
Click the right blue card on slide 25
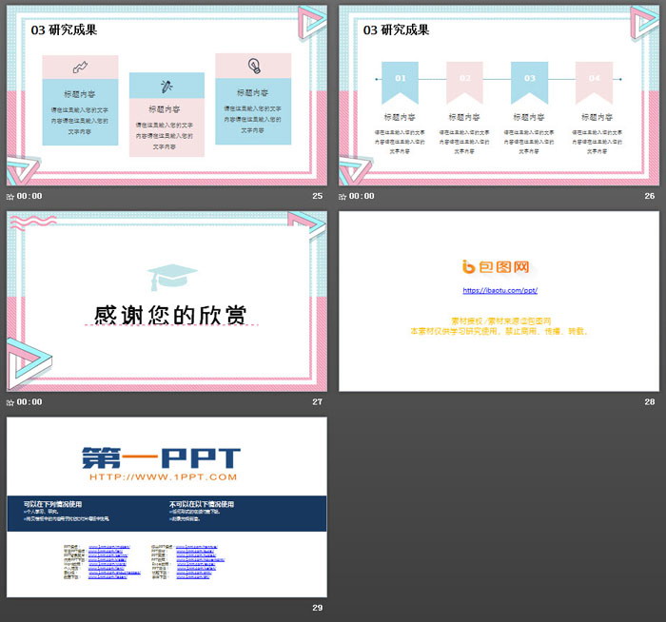coord(253,99)
